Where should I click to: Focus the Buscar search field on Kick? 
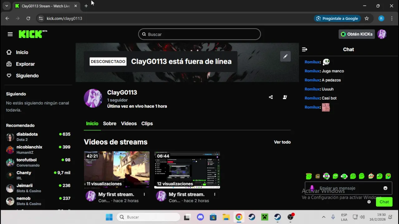pyautogui.click(x=199, y=34)
